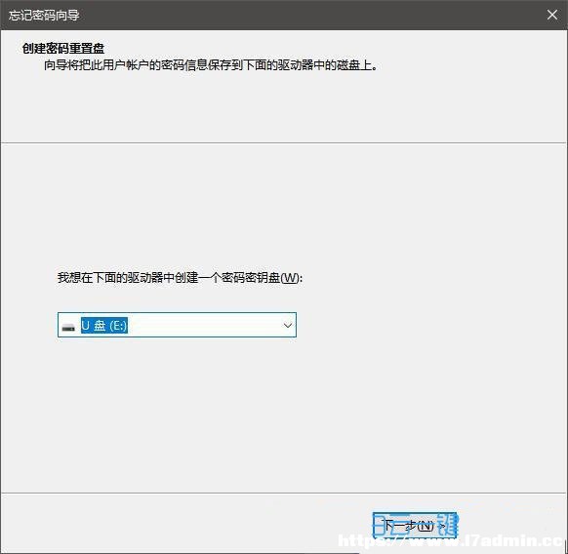Expand the drive selection chevron arrow
This screenshot has width=568, height=554.
pos(288,325)
